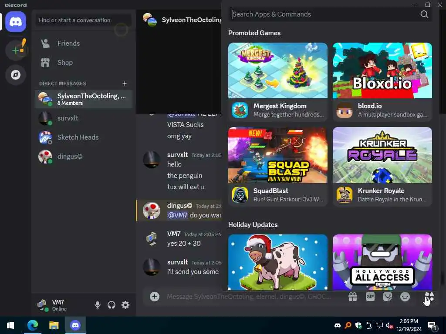Click the 'yes 20 + 30' message

pyautogui.click(x=184, y=244)
